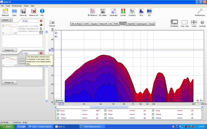Switch to Scope tab
This screenshot has height=129, width=207.
coord(152,24)
